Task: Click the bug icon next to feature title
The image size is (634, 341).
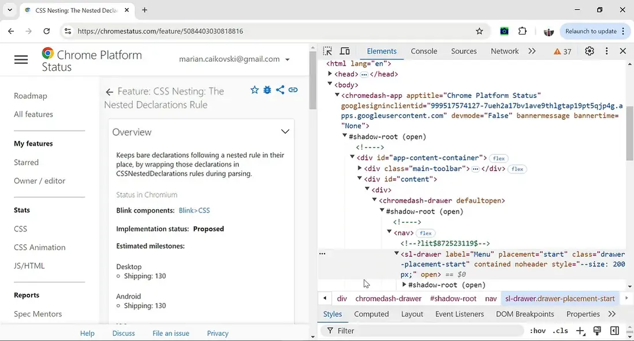Action: tap(267, 90)
